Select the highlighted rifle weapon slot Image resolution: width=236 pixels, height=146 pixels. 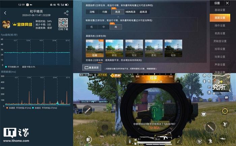point(163,138)
